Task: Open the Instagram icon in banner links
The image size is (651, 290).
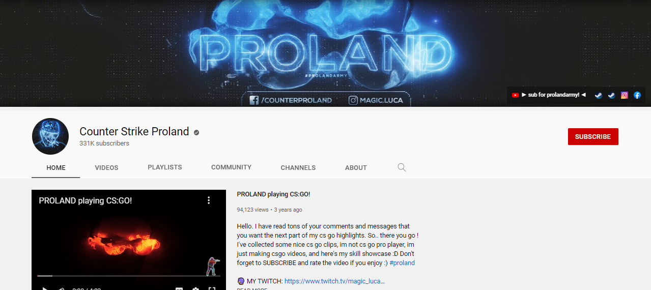Action: tap(625, 95)
